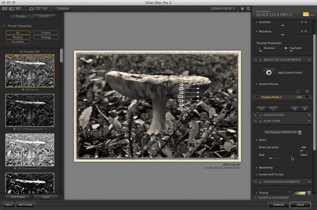Open the SETTINGS button
Image resolution: width=317 pixels, height=210 pixels.
[x=25, y=205]
